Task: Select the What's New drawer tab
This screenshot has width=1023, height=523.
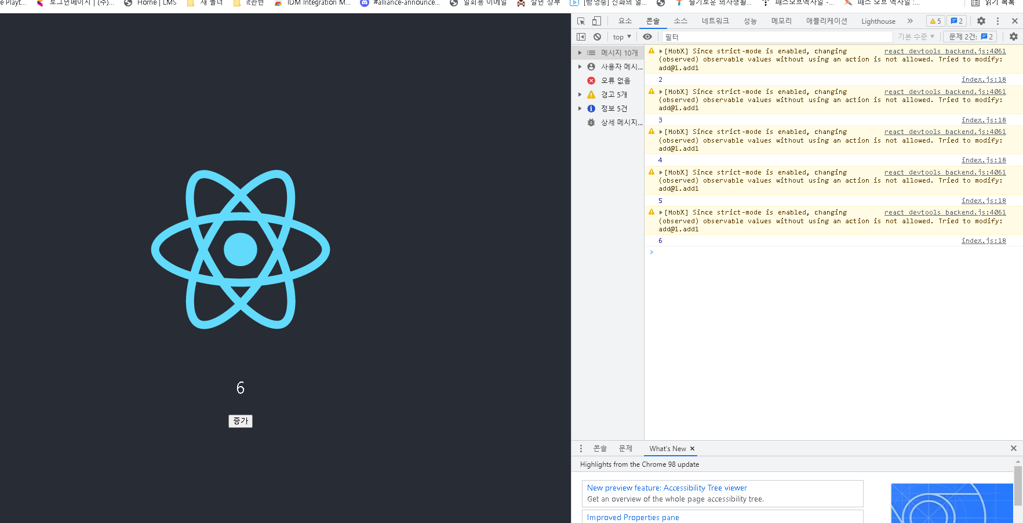Action: 667,449
